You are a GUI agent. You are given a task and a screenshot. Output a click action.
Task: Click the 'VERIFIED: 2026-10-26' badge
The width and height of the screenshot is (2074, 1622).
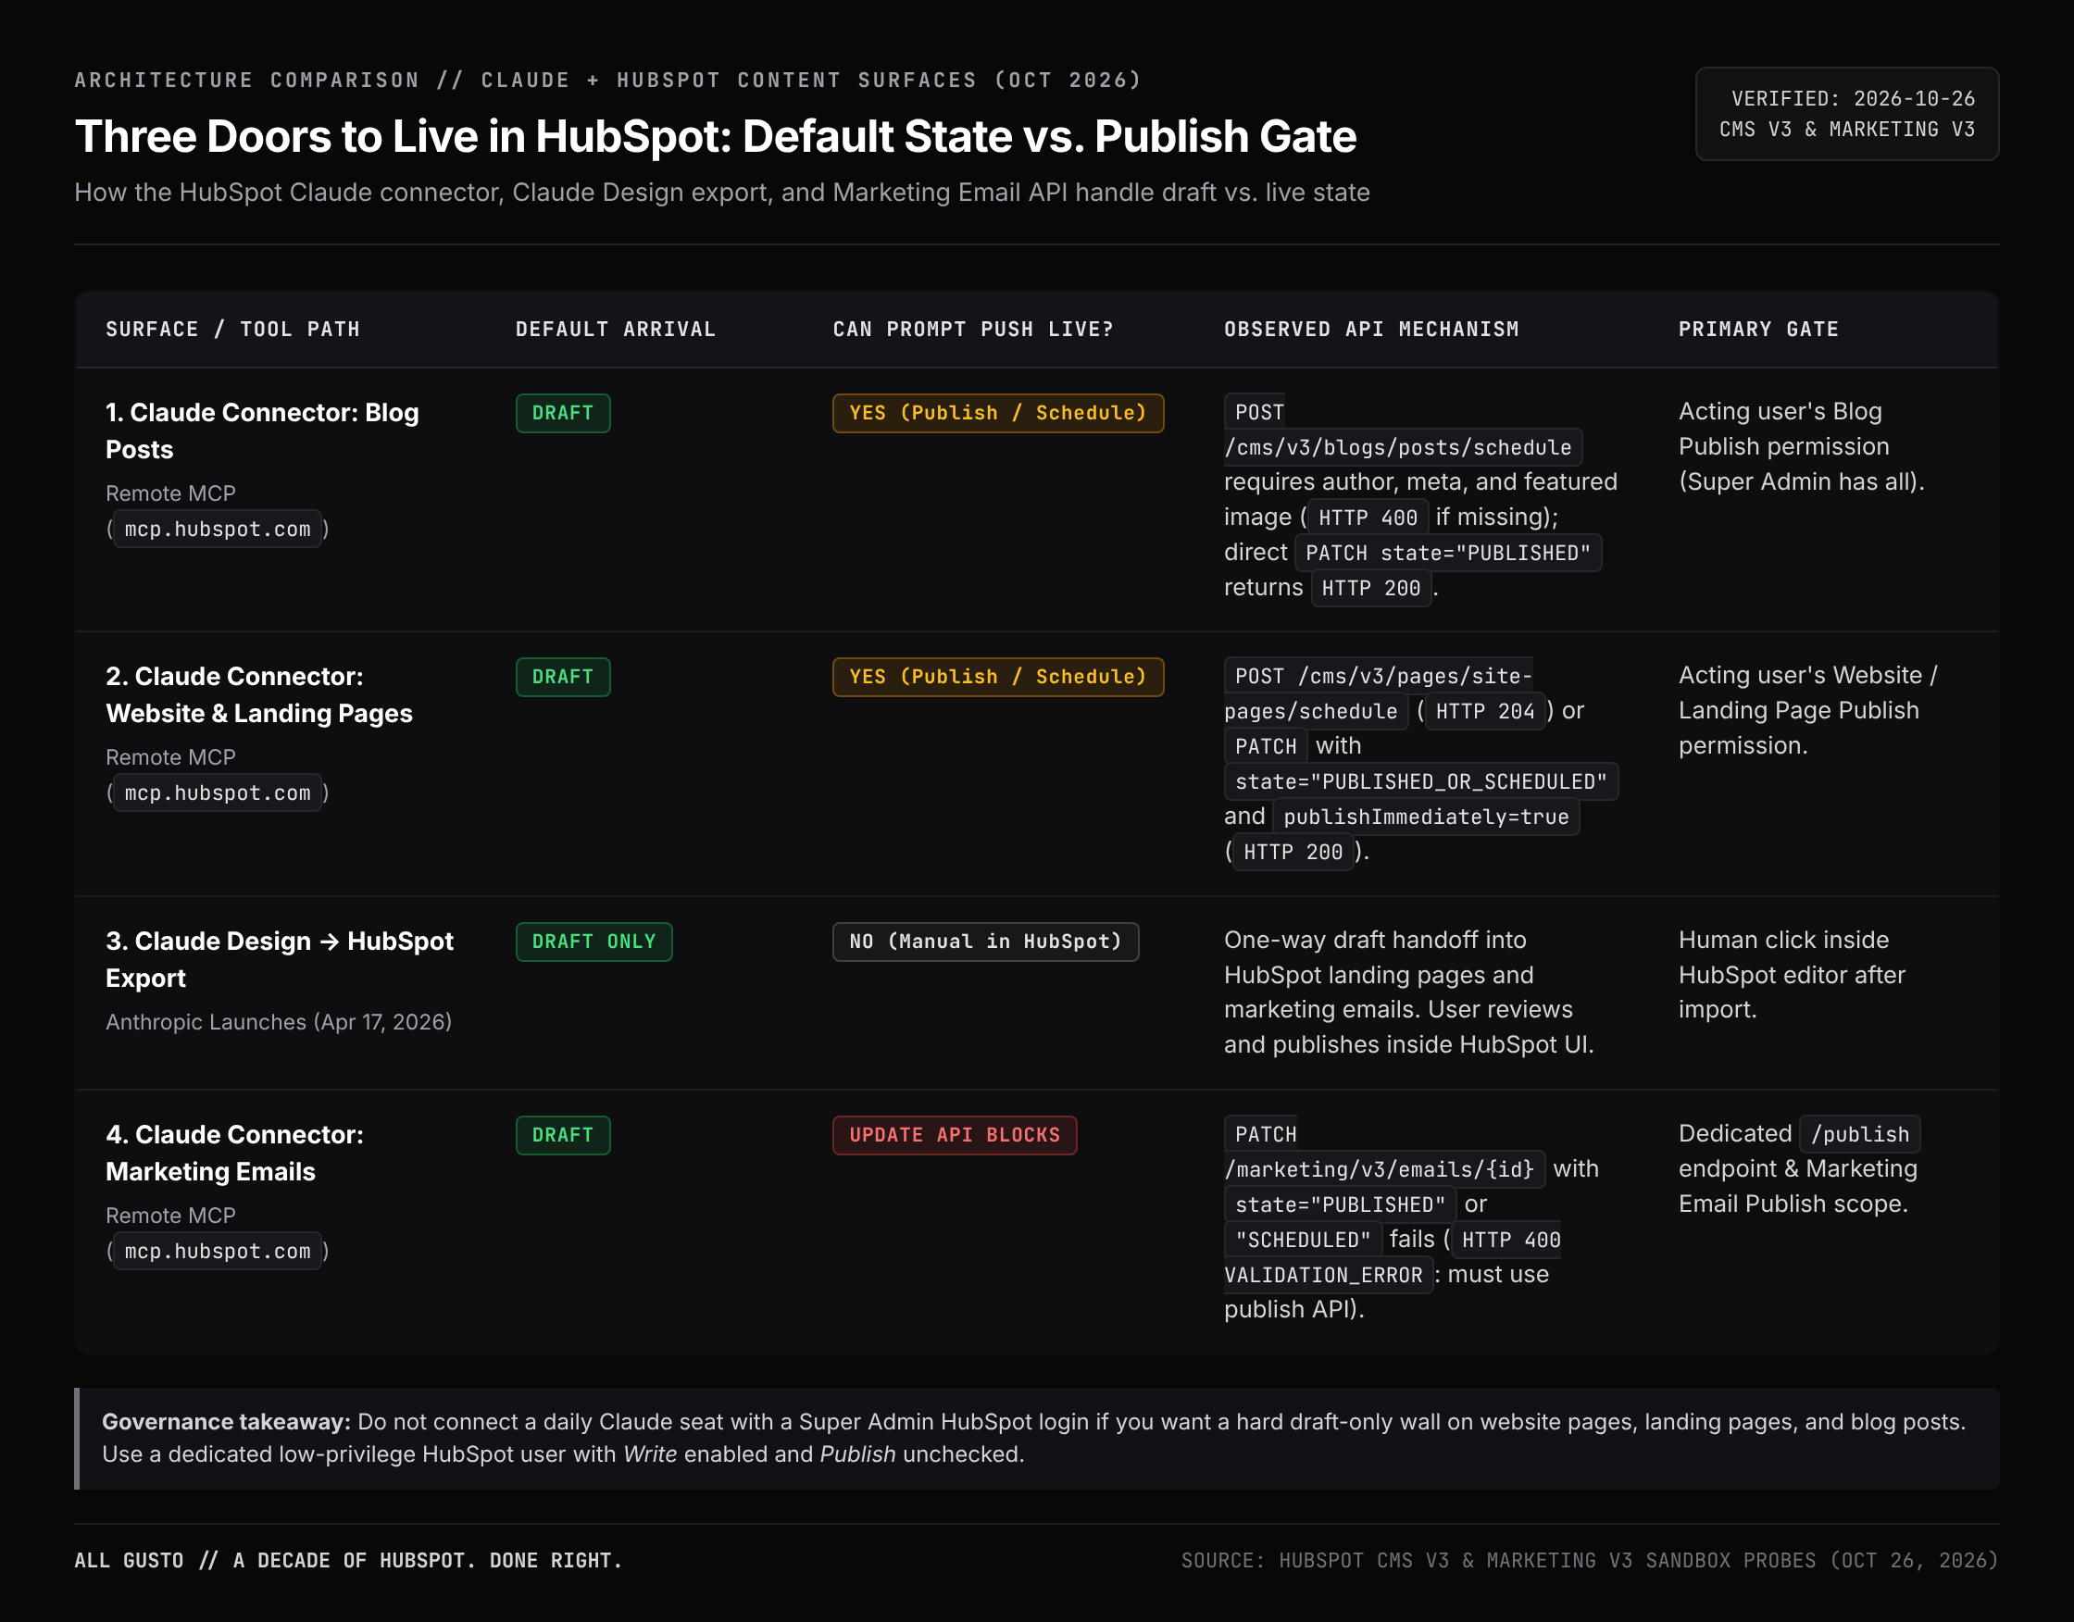[x=1846, y=114]
